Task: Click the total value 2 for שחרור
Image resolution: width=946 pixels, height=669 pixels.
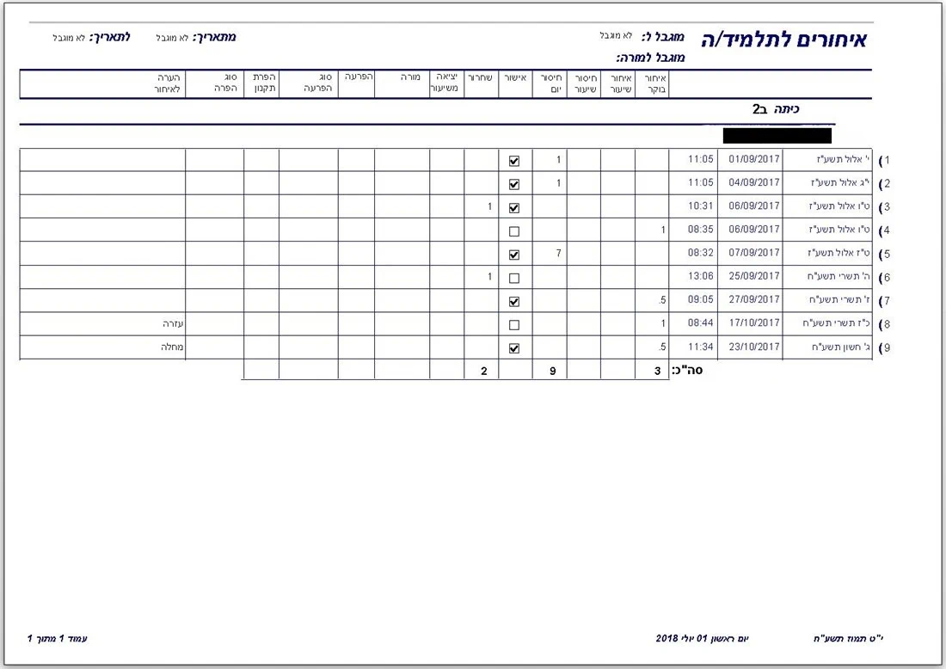Action: point(484,371)
